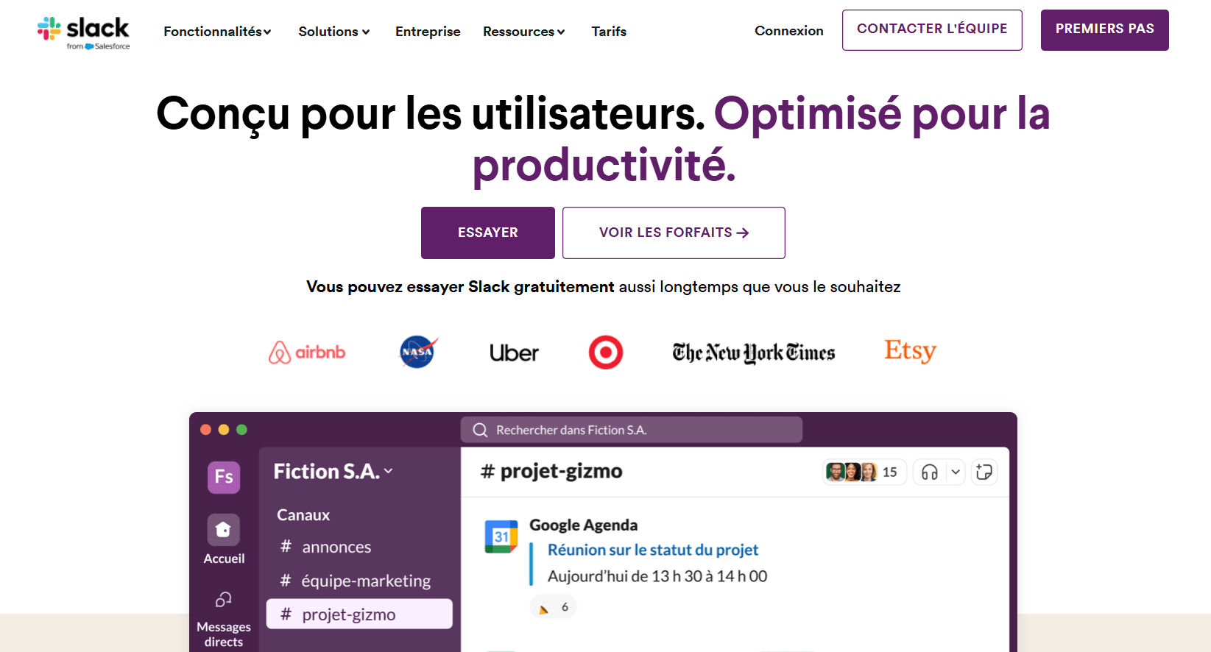Click the Google Agenda calendar icon
This screenshot has width=1211, height=652.
click(501, 536)
